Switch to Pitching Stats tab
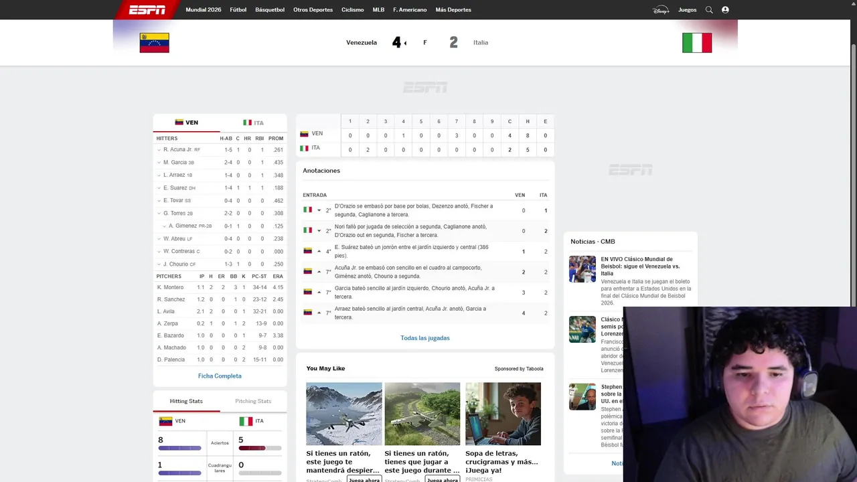The image size is (857, 482). pyautogui.click(x=253, y=401)
